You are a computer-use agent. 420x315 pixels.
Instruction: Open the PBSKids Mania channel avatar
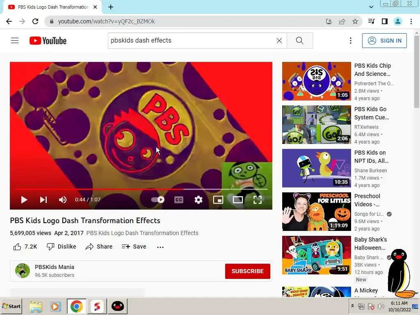(x=23, y=271)
